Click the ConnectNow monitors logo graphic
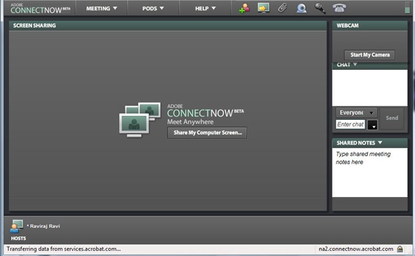Viewport: 415px width, 256px height. tap(140, 119)
